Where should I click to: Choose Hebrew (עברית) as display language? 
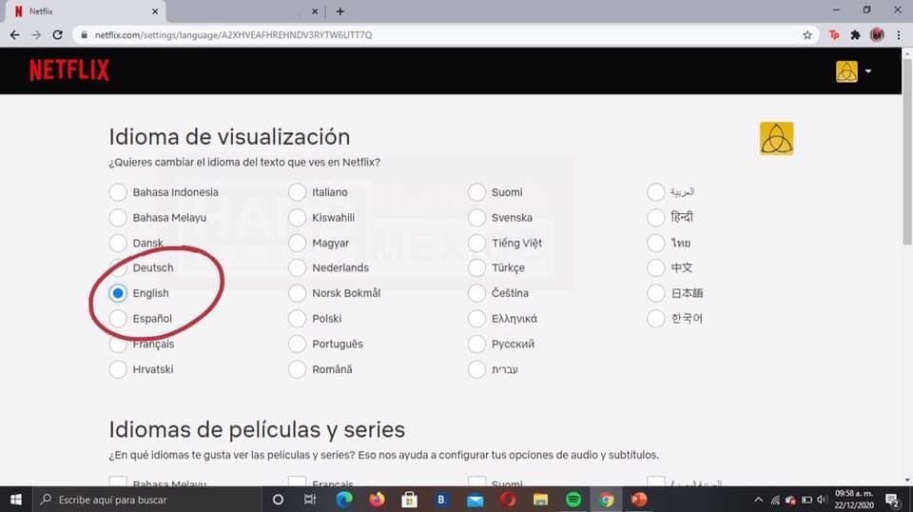tap(476, 369)
